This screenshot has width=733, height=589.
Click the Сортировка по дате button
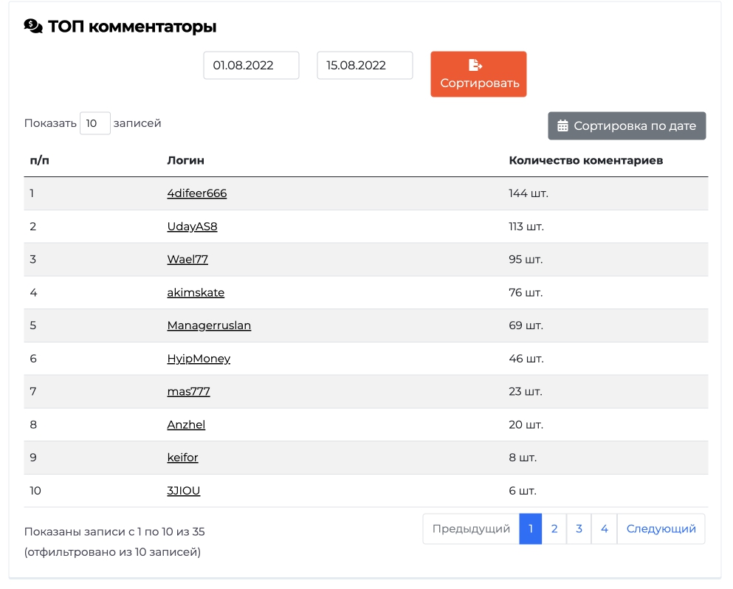click(627, 125)
